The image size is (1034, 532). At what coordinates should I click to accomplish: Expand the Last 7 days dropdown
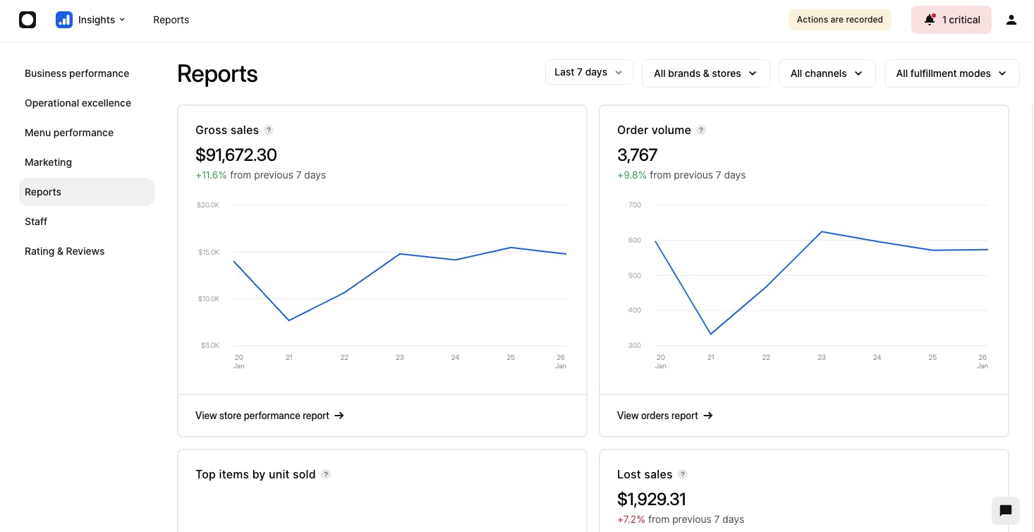pos(589,72)
